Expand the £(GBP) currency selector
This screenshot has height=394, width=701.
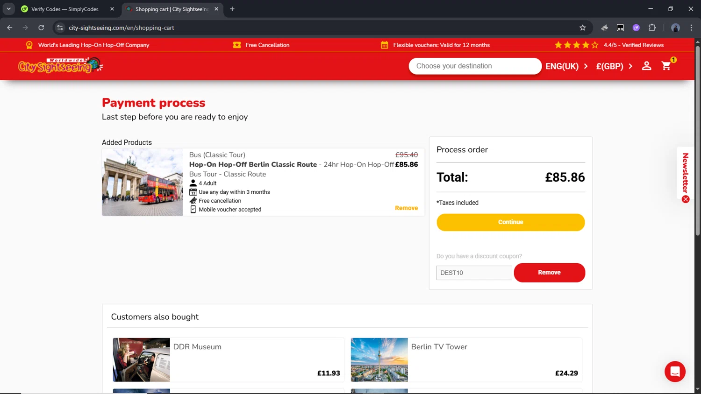pyautogui.click(x=615, y=66)
